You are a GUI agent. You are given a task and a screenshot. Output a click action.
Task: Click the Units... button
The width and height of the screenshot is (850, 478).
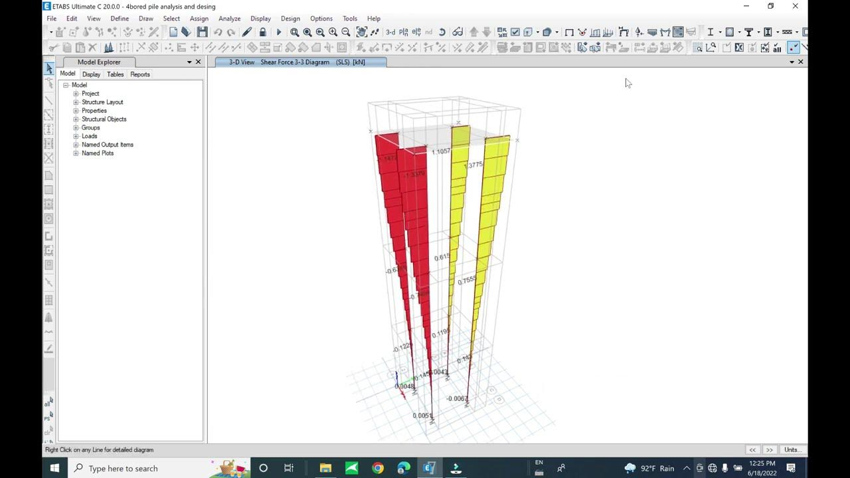792,449
